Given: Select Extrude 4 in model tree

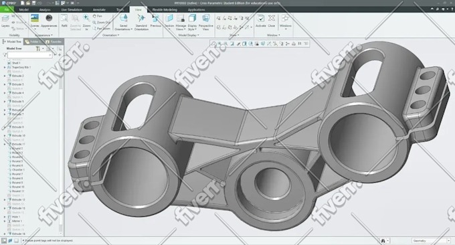Looking at the screenshot, I should pos(15,93).
